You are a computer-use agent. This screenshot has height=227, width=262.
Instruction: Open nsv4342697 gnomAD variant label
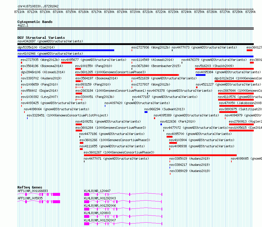(x=50, y=41)
